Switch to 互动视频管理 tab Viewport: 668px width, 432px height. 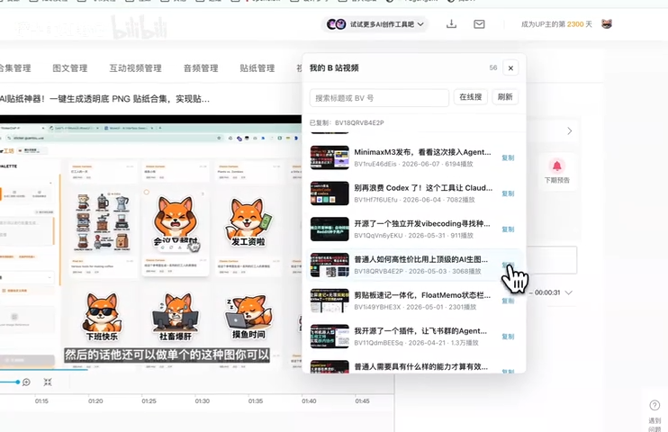pos(135,68)
